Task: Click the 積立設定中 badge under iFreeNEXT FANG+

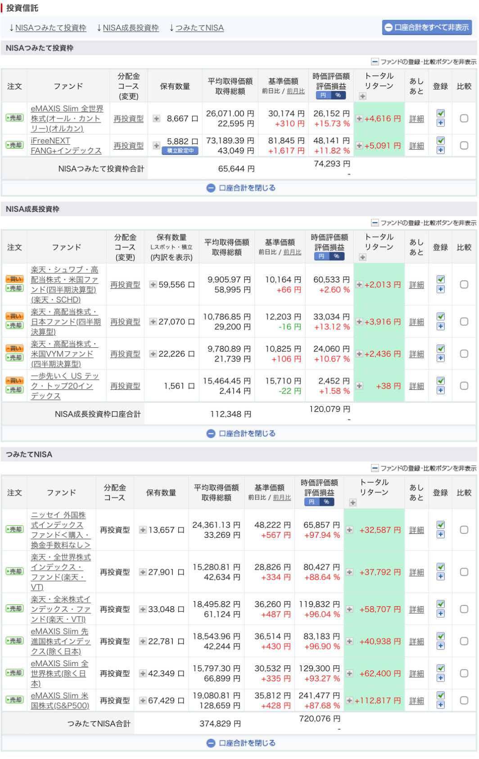Action: [180, 151]
